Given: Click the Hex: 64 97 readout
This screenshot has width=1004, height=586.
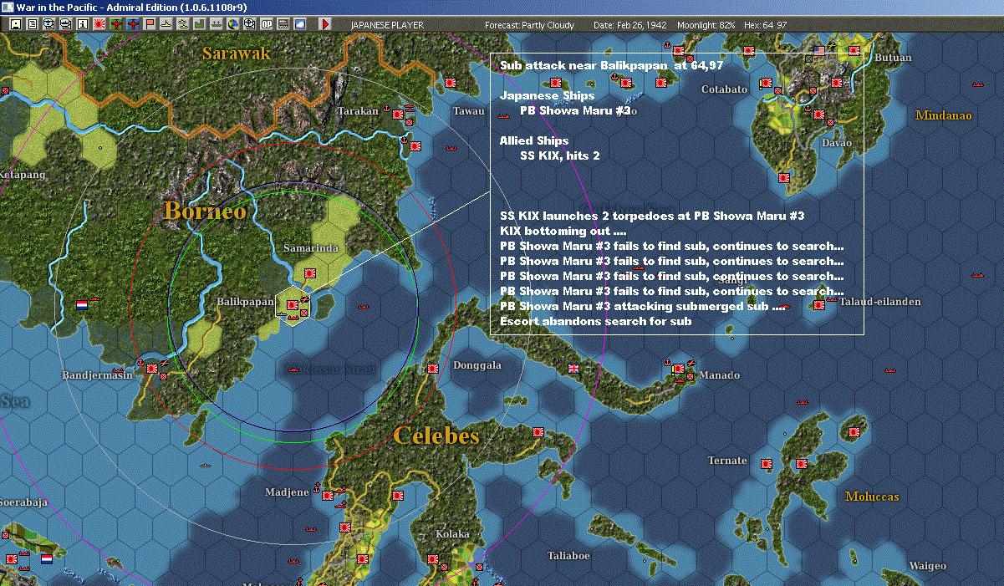Looking at the screenshot, I should [x=765, y=25].
